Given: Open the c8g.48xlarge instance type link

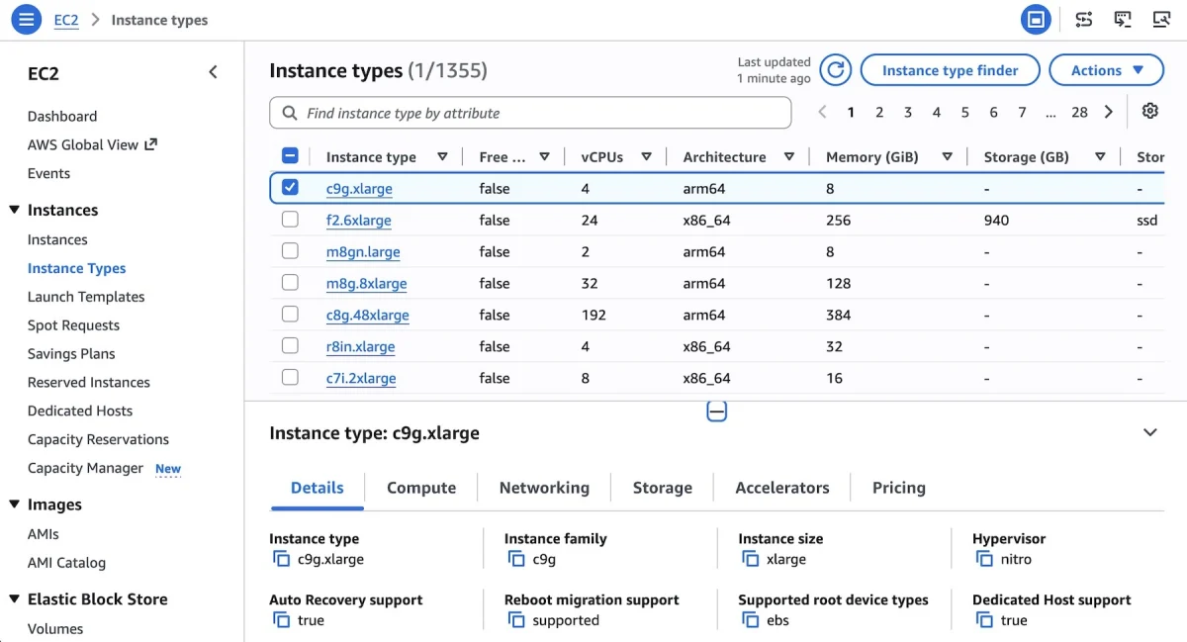Looking at the screenshot, I should 368,315.
